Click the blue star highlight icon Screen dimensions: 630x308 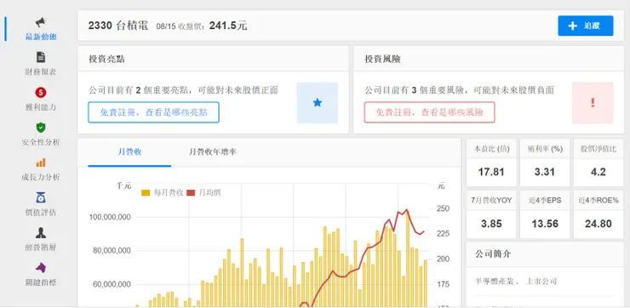click(318, 103)
